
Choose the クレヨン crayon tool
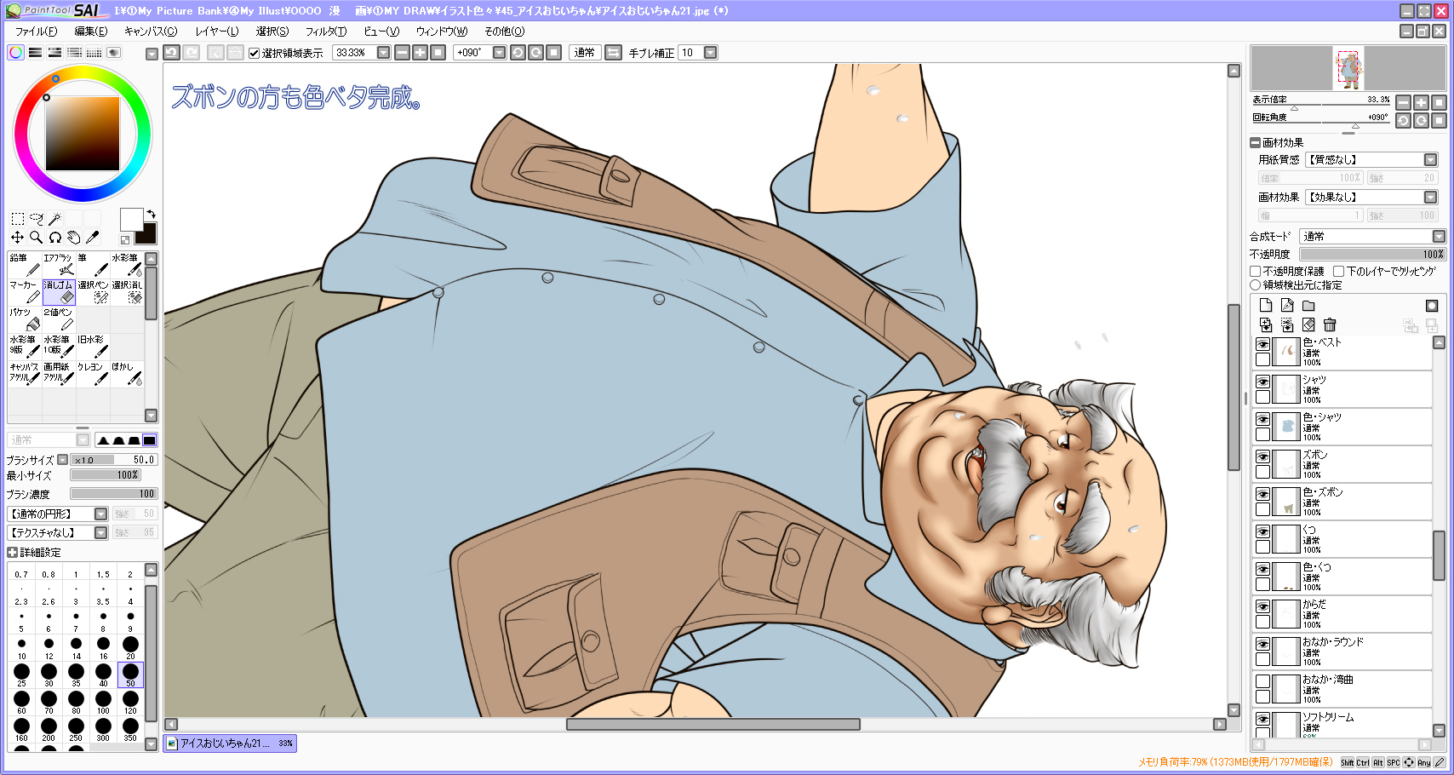(x=93, y=374)
